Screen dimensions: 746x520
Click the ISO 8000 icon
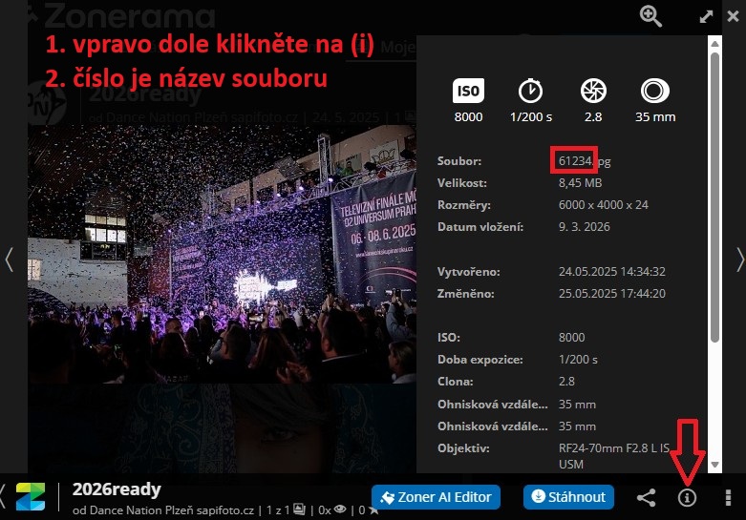(468, 91)
